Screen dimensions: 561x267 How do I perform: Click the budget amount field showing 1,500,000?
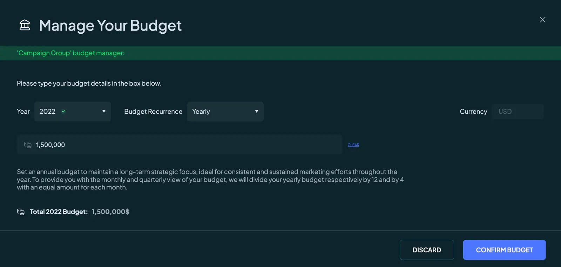180,145
